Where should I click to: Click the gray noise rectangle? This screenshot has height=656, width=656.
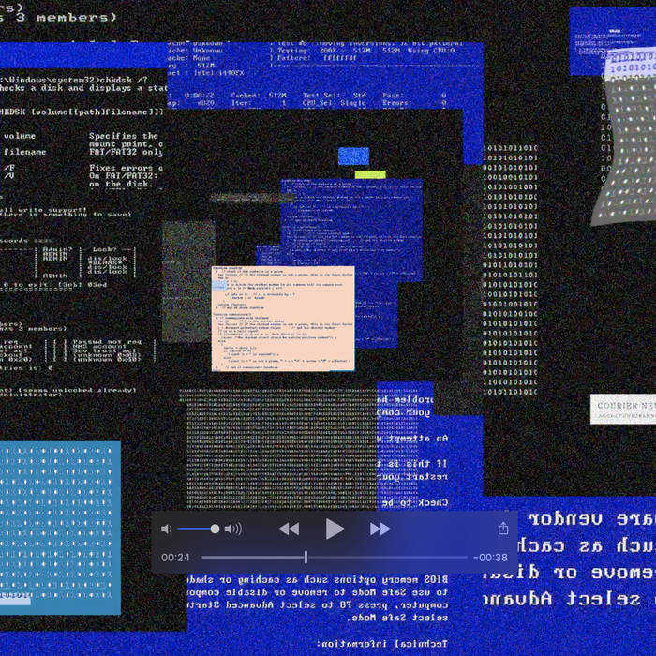pos(187,281)
